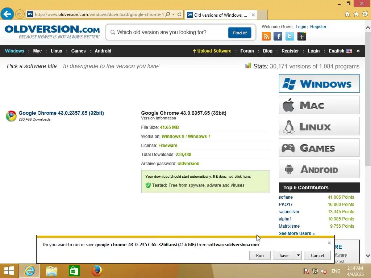Click Register in the black nav bar
Screen dimensions: 371x278
click(290, 51)
